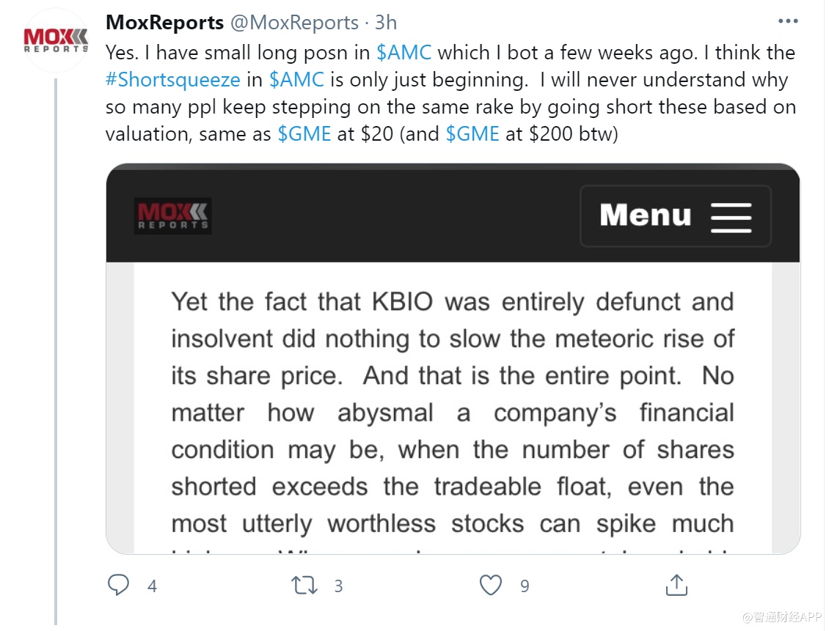Click the share upload icon
This screenshot has width=829, height=631.
point(676,585)
